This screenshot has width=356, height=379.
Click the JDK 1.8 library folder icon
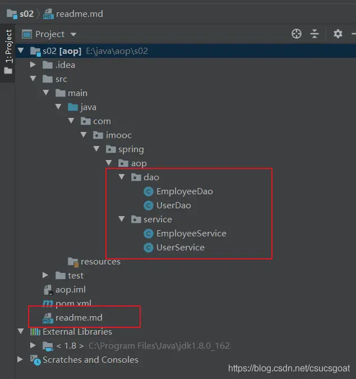coord(48,346)
